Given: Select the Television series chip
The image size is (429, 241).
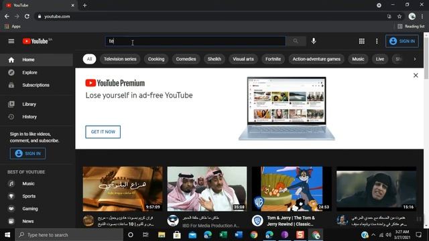Looking at the screenshot, I should pyautogui.click(x=120, y=59).
